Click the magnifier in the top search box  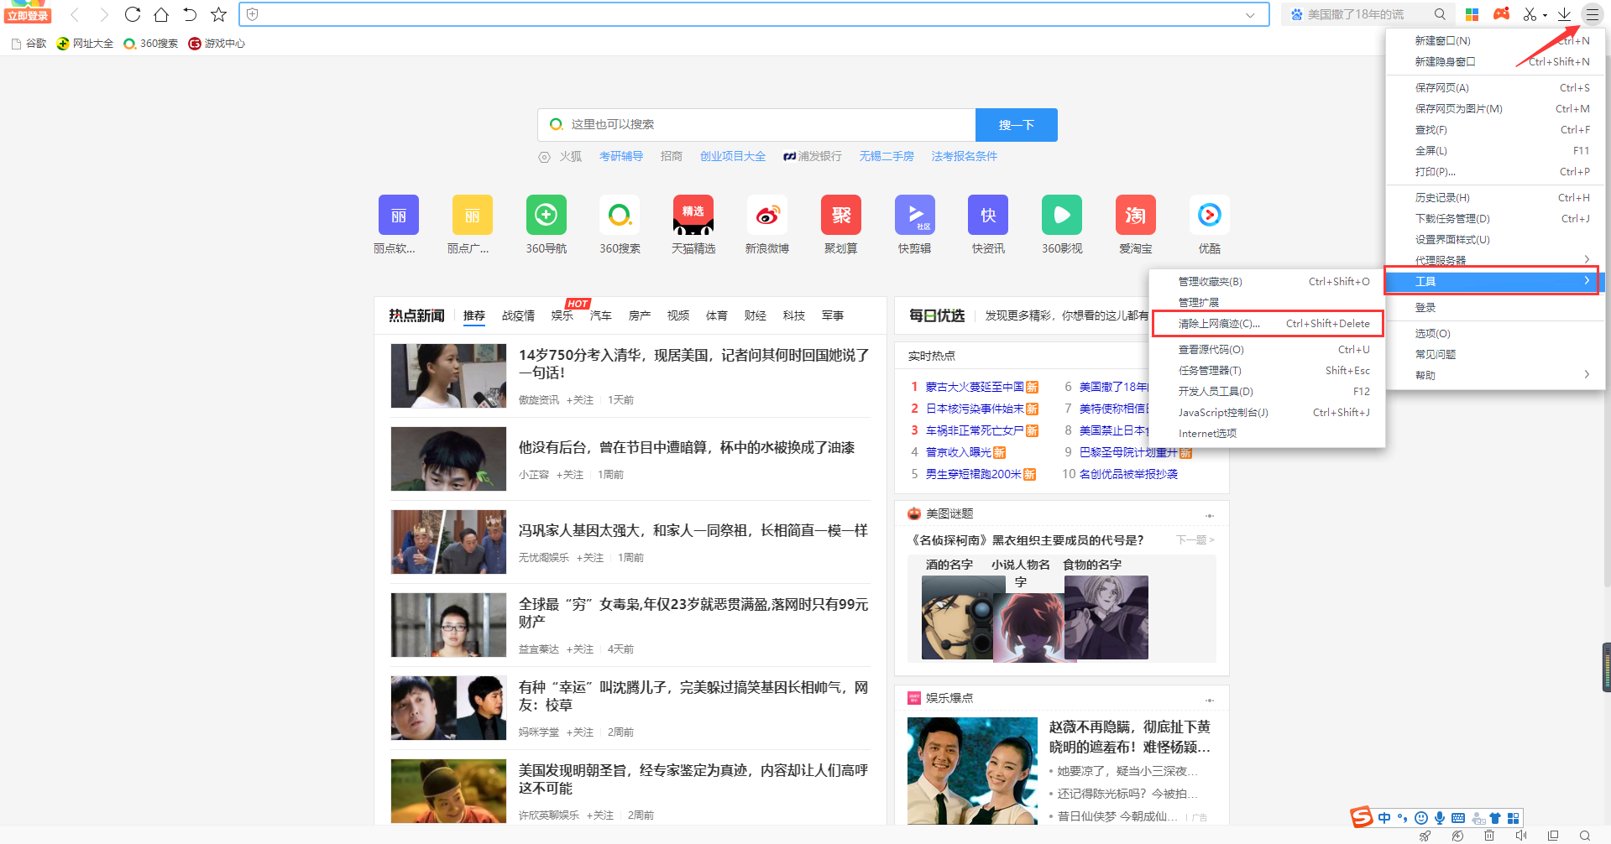point(1440,14)
